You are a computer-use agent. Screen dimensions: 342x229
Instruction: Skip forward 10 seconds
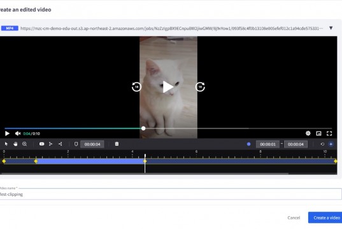(x=200, y=87)
